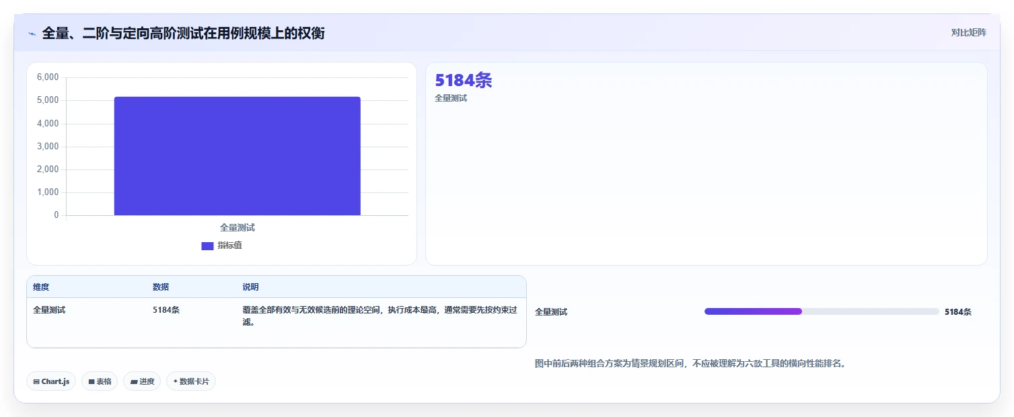Click the 5184条 data card value
The height and width of the screenshot is (417, 1014).
point(464,80)
